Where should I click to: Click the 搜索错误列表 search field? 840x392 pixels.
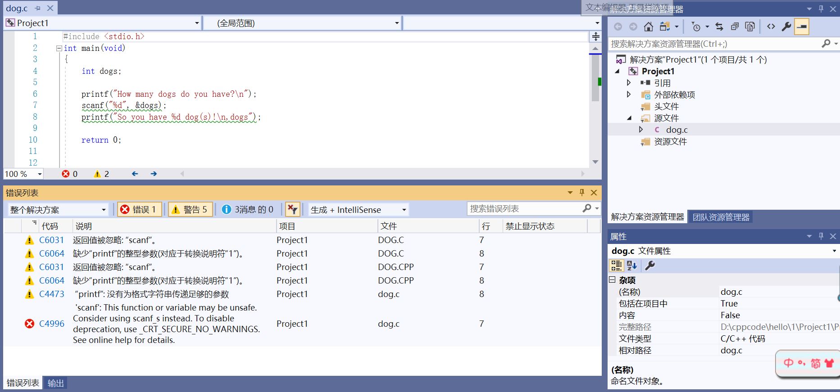tap(525, 208)
